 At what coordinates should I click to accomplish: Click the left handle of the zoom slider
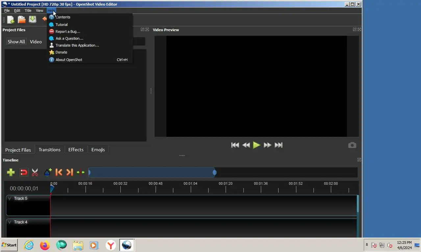point(89,172)
